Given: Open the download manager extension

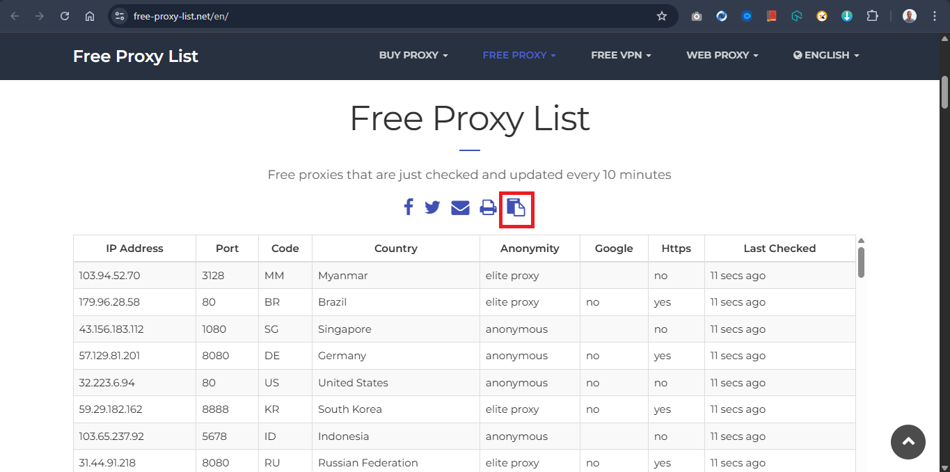Looking at the screenshot, I should click(847, 15).
